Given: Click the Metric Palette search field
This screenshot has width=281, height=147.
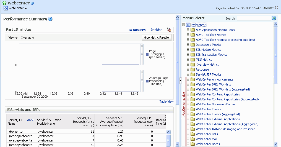Looking at the screenshot, I should coord(254,18).
